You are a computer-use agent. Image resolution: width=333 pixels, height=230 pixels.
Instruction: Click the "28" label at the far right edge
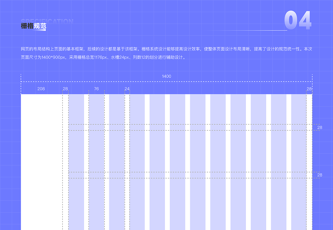(309, 89)
